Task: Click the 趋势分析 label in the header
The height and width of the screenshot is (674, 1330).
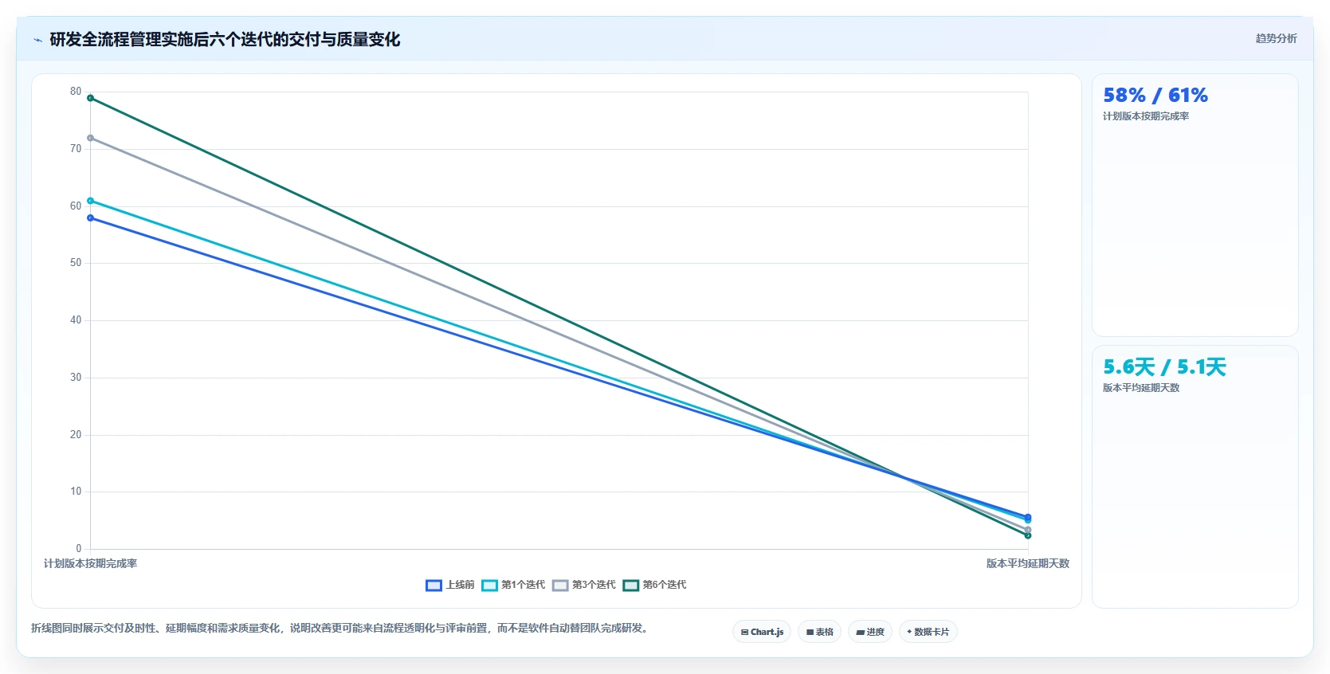Action: tap(1276, 38)
